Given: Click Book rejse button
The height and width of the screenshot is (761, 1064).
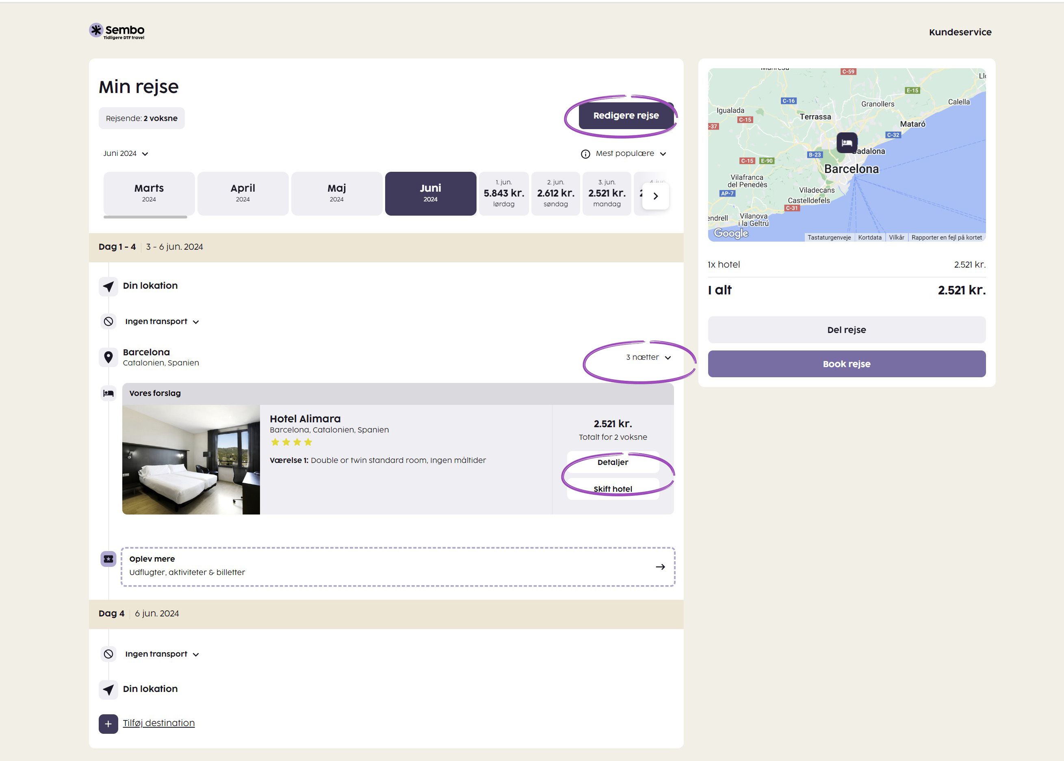Looking at the screenshot, I should [846, 364].
